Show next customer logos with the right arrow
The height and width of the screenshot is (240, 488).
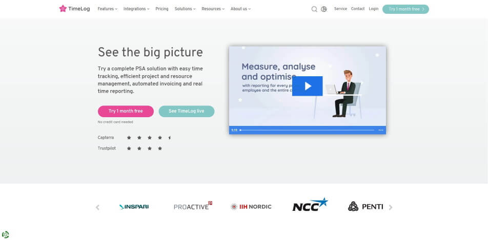pos(391,207)
